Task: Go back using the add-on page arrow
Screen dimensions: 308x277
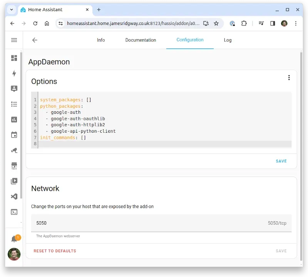Action: tap(35, 40)
